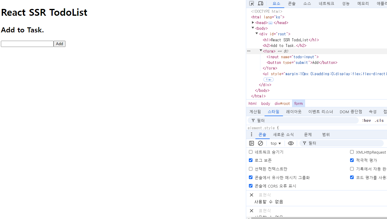Collapse the div id=root triangle
This screenshot has height=219, width=387.
(257, 34)
